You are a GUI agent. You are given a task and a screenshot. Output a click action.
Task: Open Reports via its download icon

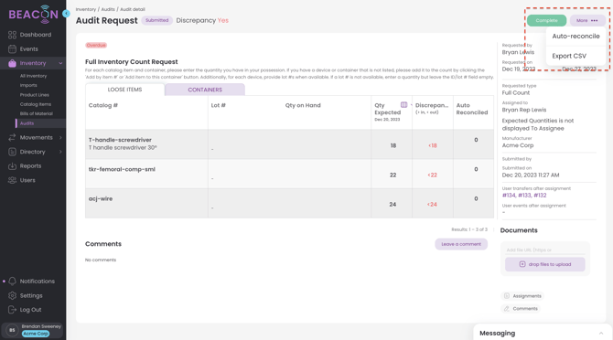[x=12, y=166]
